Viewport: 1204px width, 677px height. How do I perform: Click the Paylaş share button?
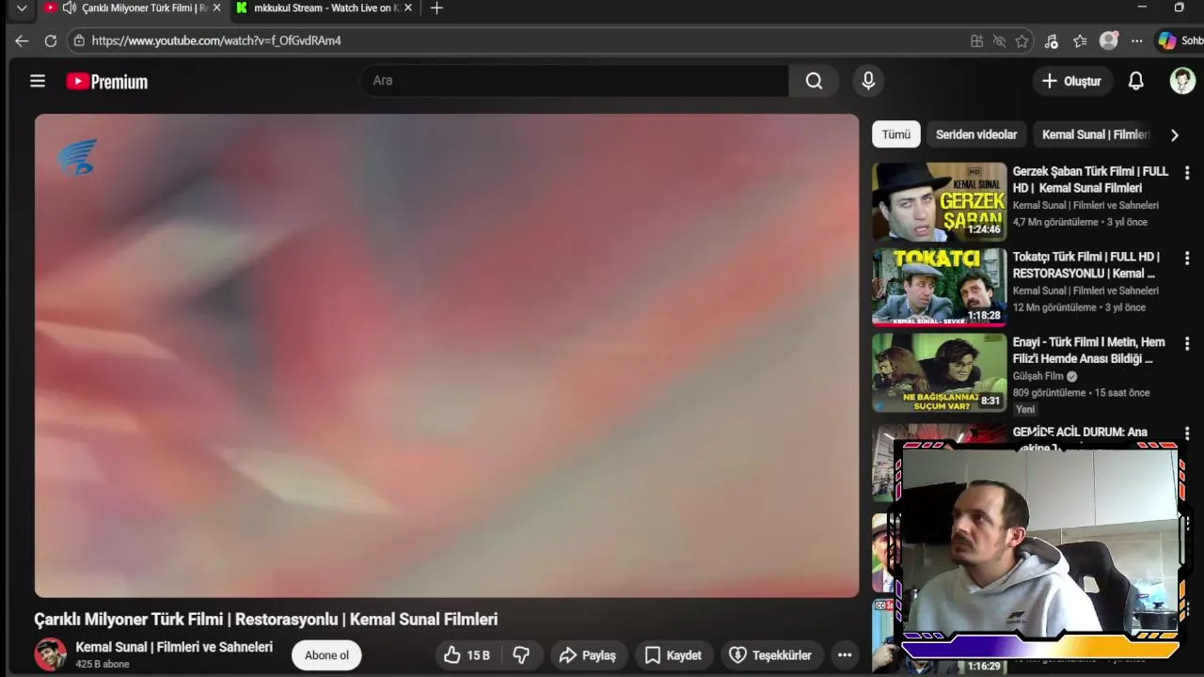pyautogui.click(x=587, y=655)
